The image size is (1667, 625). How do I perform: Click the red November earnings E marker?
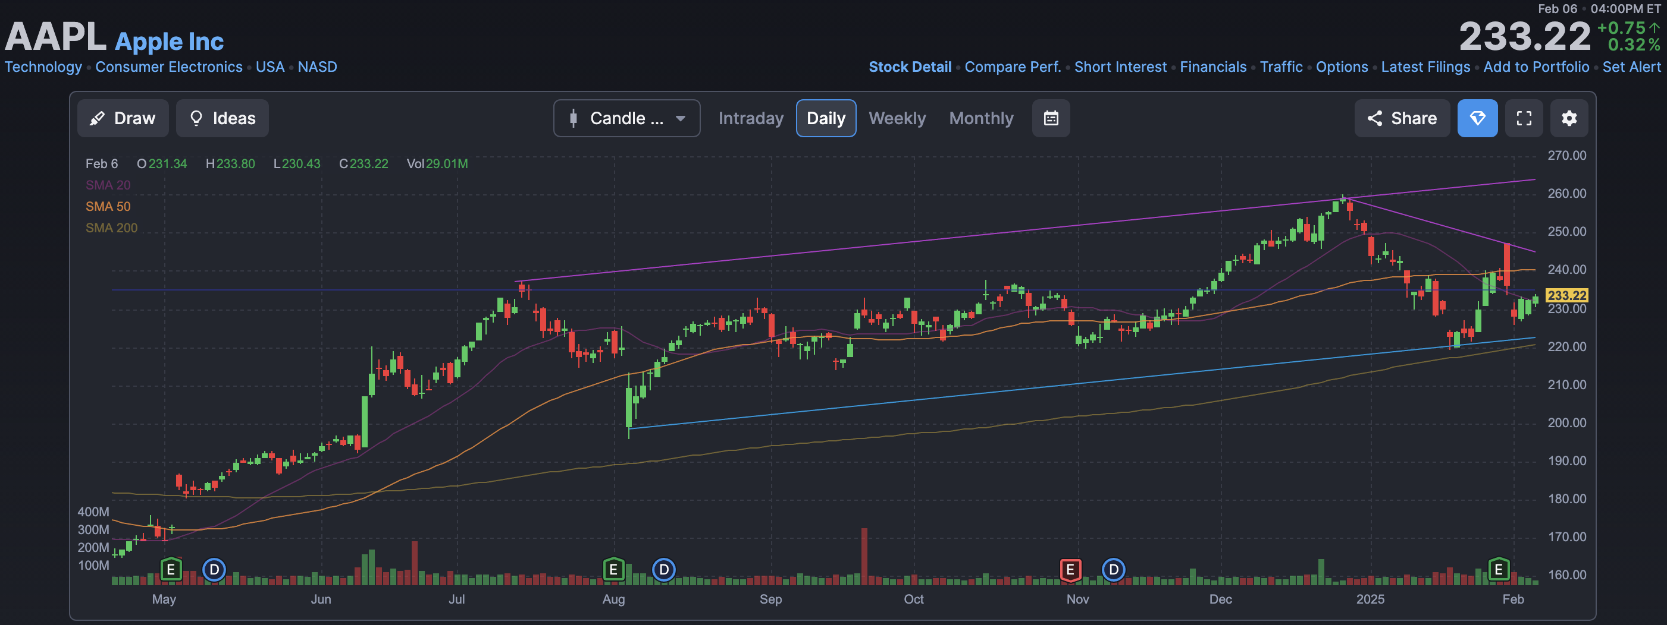click(1070, 569)
